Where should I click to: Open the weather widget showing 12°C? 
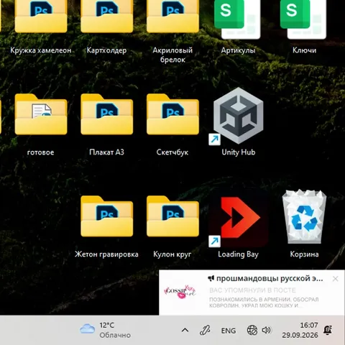coord(106,330)
